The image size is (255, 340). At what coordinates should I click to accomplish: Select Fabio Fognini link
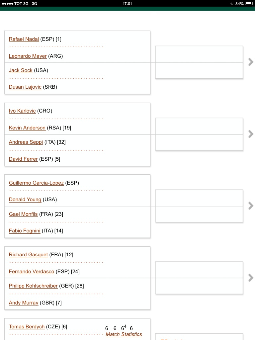pyautogui.click(x=25, y=231)
